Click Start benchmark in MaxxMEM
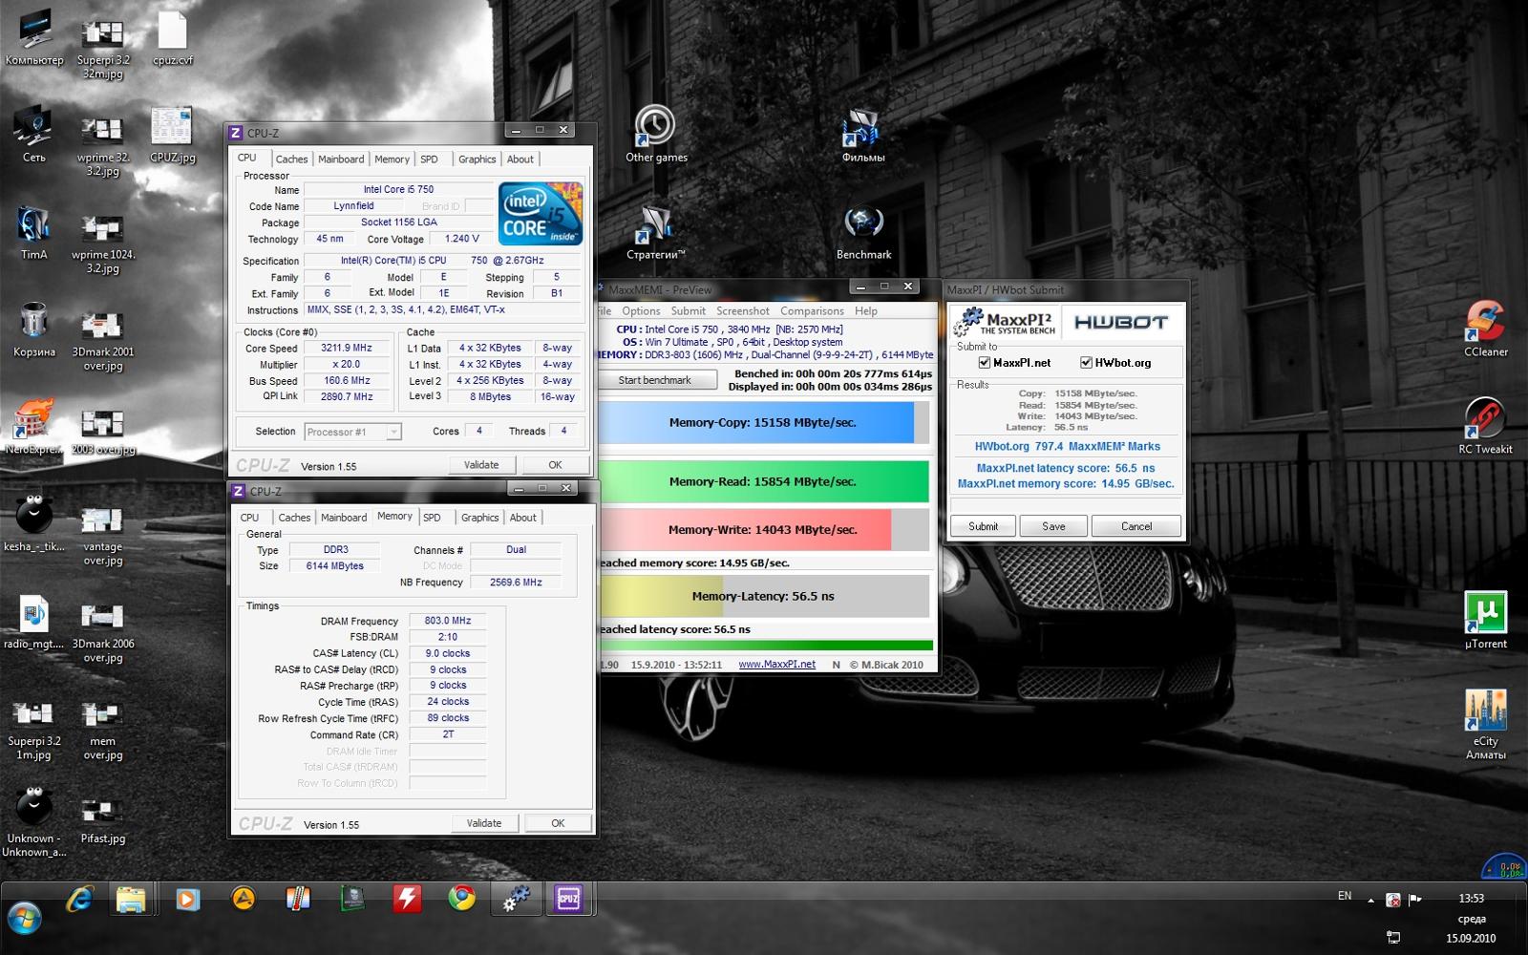 pos(656,380)
